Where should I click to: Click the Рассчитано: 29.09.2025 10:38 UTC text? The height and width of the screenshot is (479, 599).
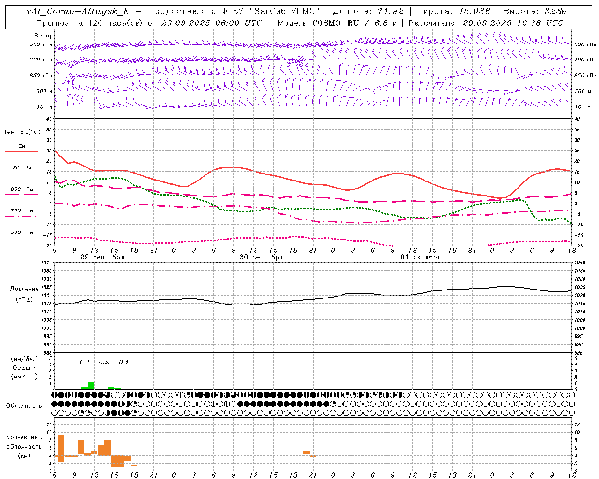point(486,22)
